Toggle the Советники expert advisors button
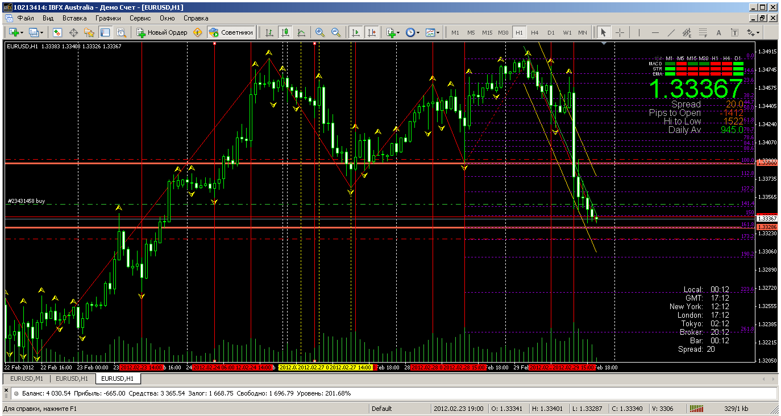 pos(231,32)
